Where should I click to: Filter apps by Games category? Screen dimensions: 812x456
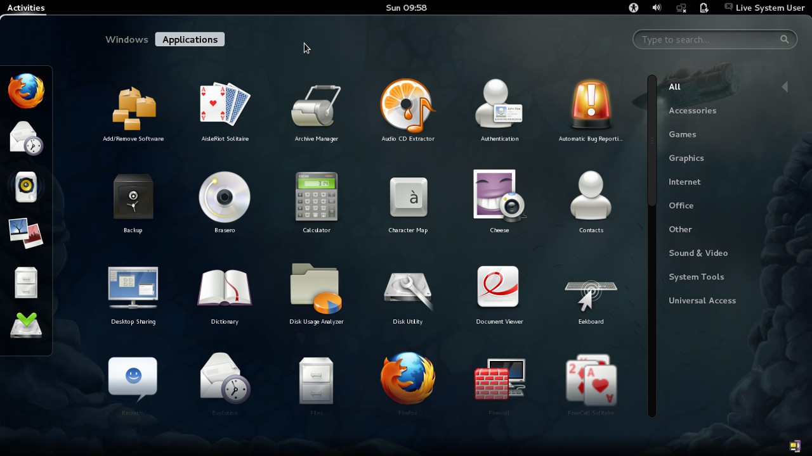tap(682, 134)
